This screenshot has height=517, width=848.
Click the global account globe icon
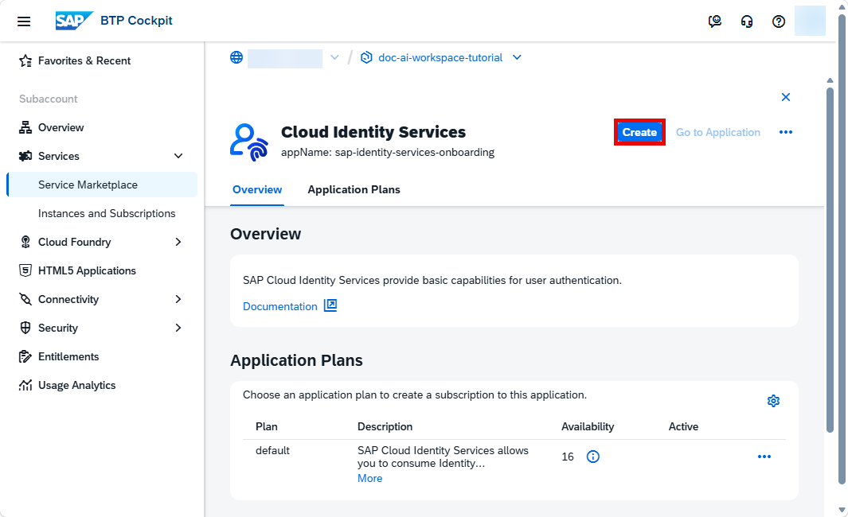[x=236, y=57]
